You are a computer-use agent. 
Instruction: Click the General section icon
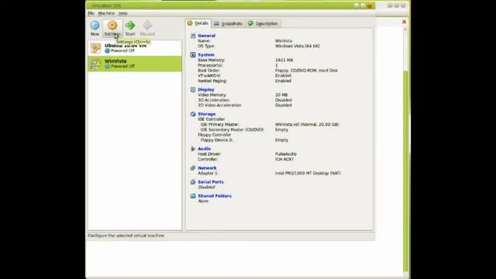coord(193,36)
